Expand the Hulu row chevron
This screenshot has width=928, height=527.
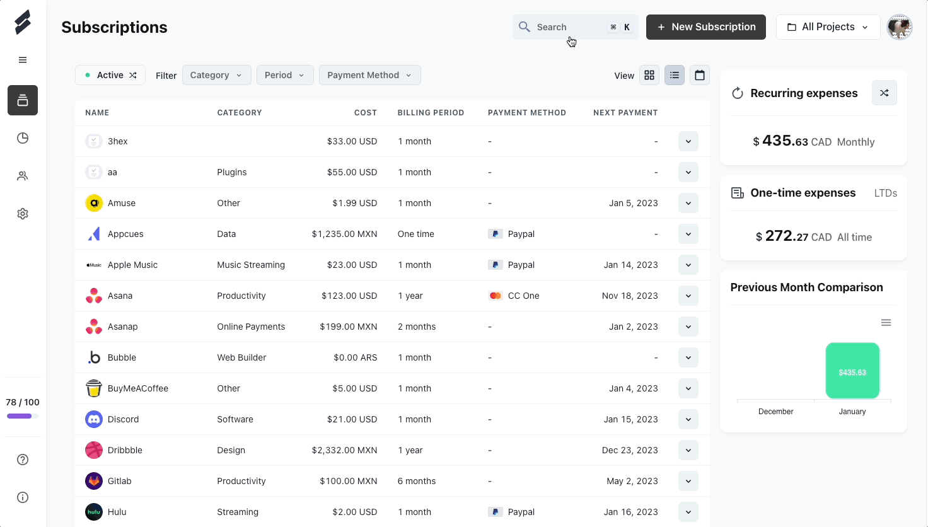tap(688, 512)
